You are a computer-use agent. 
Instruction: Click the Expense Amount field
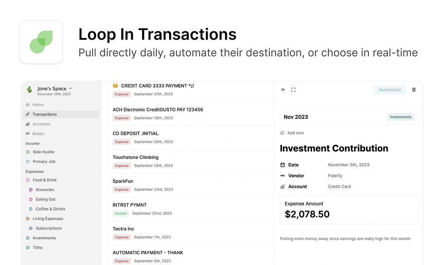pos(349,210)
